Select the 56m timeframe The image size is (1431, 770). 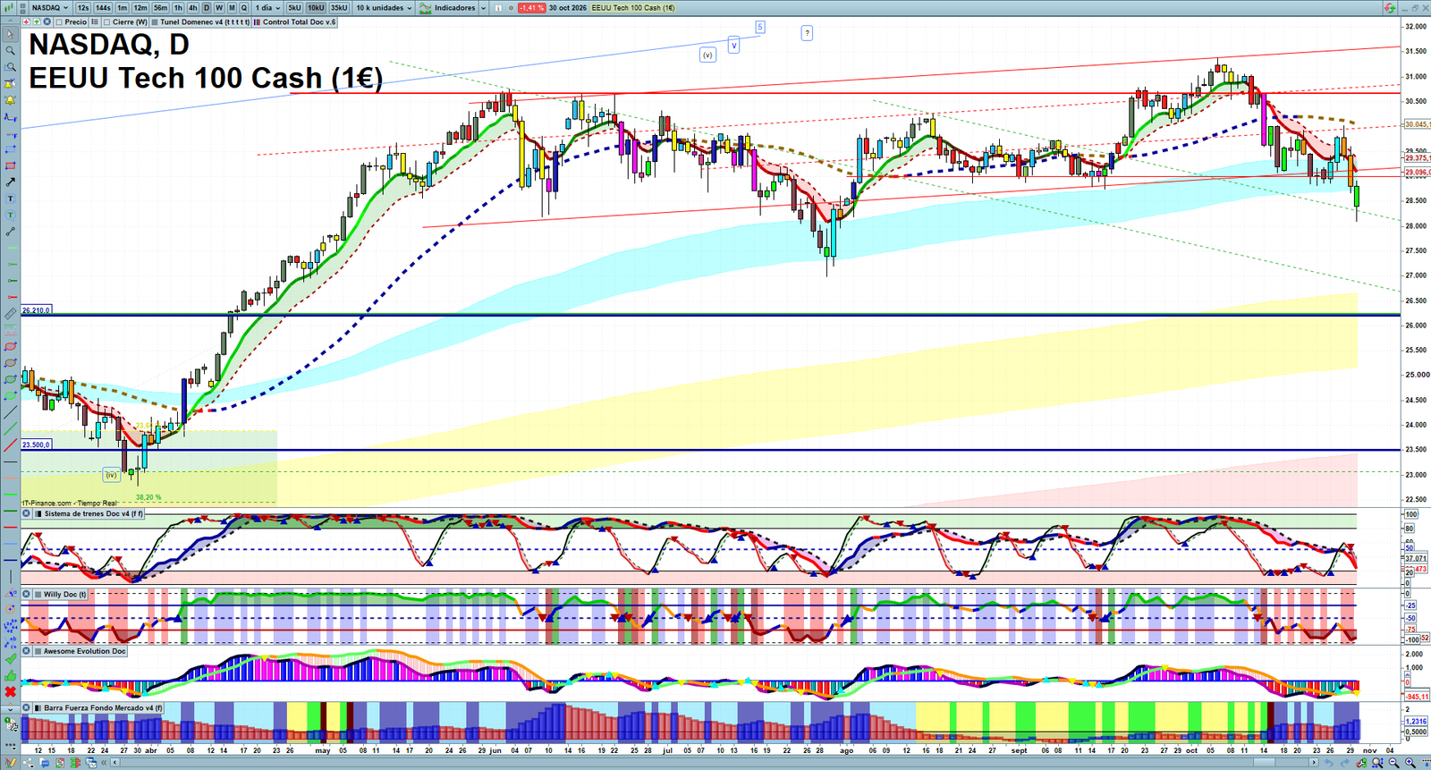pos(160,8)
